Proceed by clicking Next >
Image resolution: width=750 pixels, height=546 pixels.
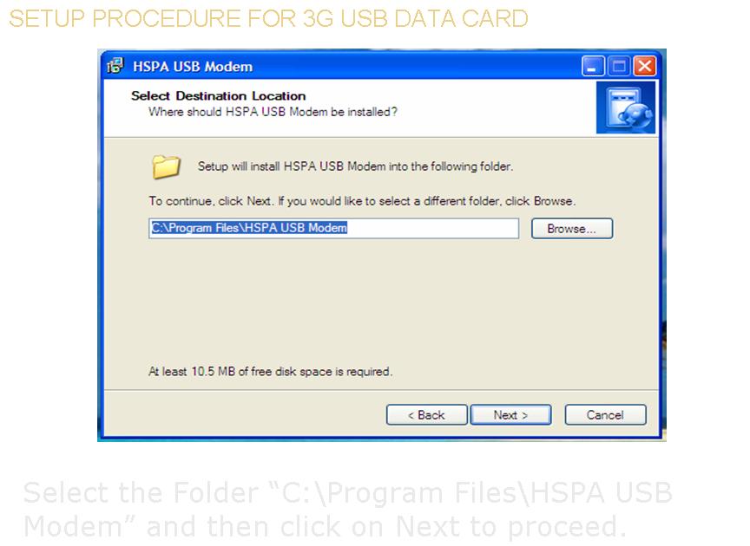point(510,414)
